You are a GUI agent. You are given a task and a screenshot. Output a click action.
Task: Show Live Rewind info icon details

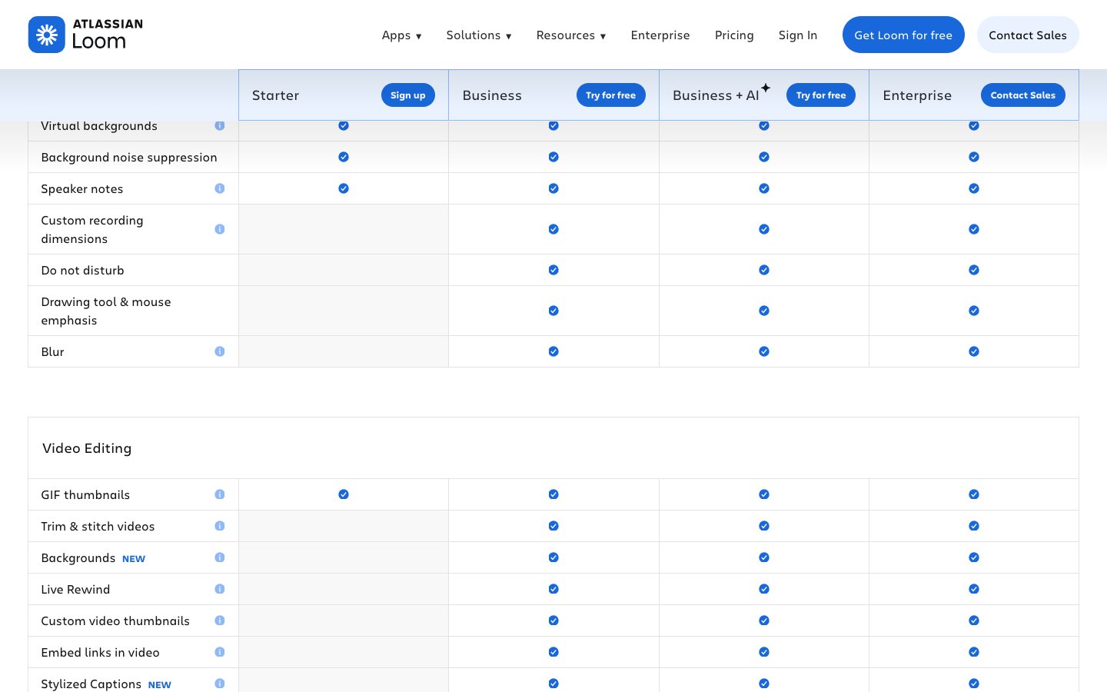pos(220,589)
